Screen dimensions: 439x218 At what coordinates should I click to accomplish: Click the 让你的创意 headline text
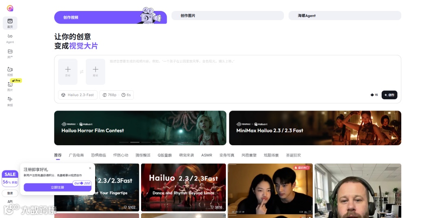(72, 37)
